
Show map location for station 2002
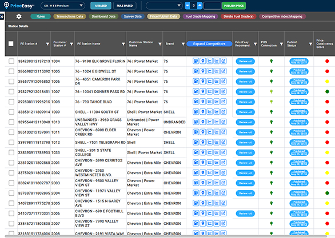pyautogui.click(x=202, y=173)
